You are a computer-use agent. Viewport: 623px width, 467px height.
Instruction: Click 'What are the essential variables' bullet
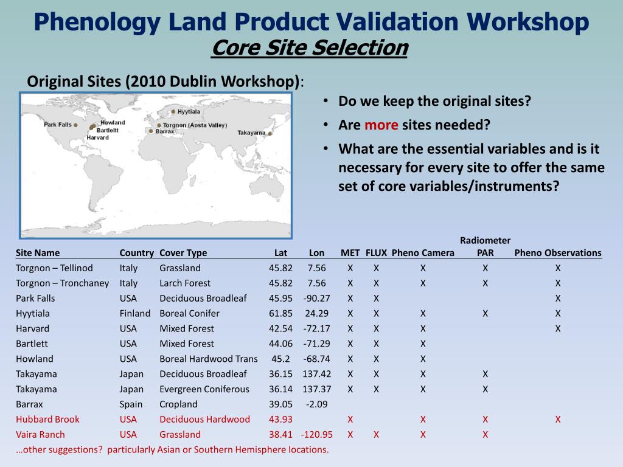[472, 167]
